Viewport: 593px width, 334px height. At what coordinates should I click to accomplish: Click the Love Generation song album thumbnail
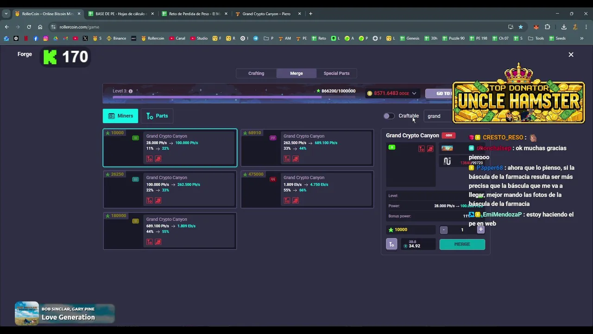click(x=26, y=314)
